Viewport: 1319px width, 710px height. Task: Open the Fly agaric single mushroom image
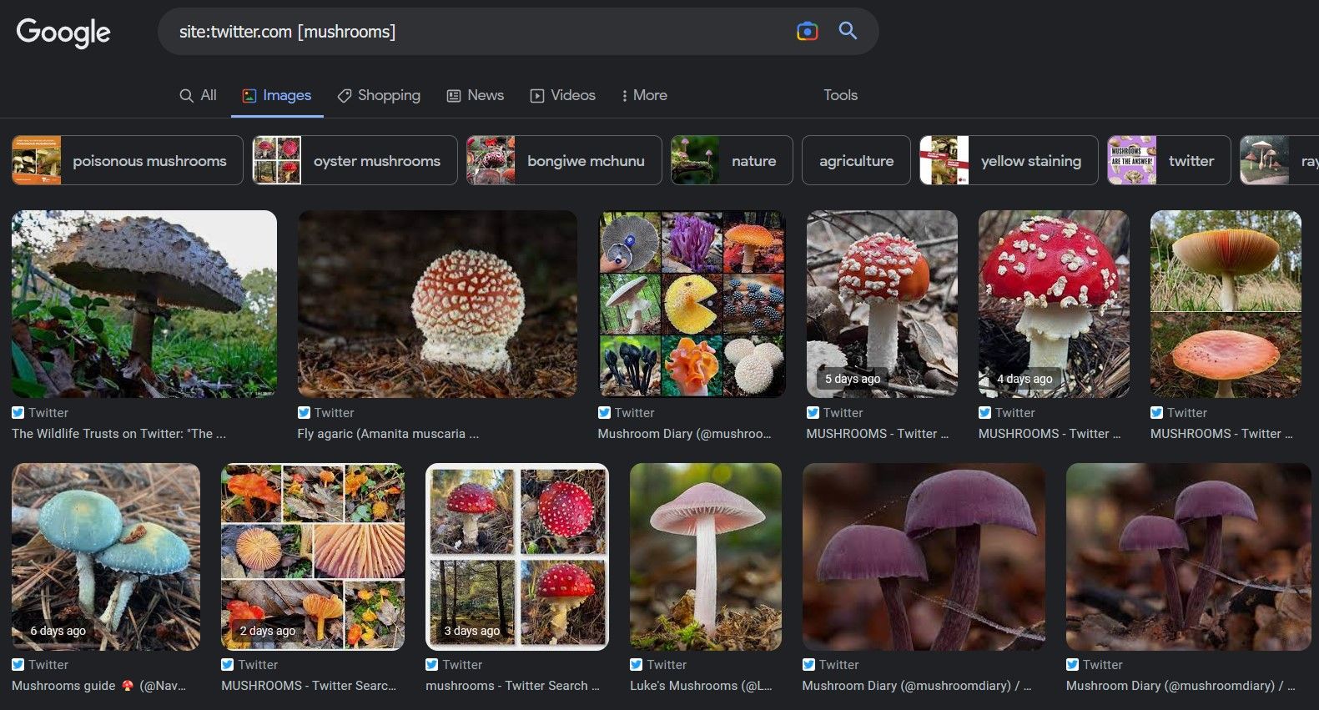pos(437,304)
